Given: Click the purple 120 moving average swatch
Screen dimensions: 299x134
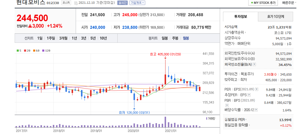Looking at the screenshot, I should 43,51.
